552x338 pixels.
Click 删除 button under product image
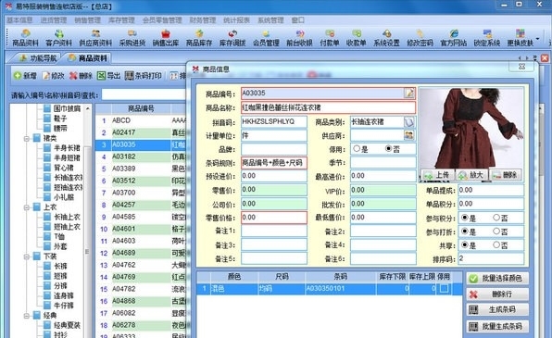tap(505, 175)
